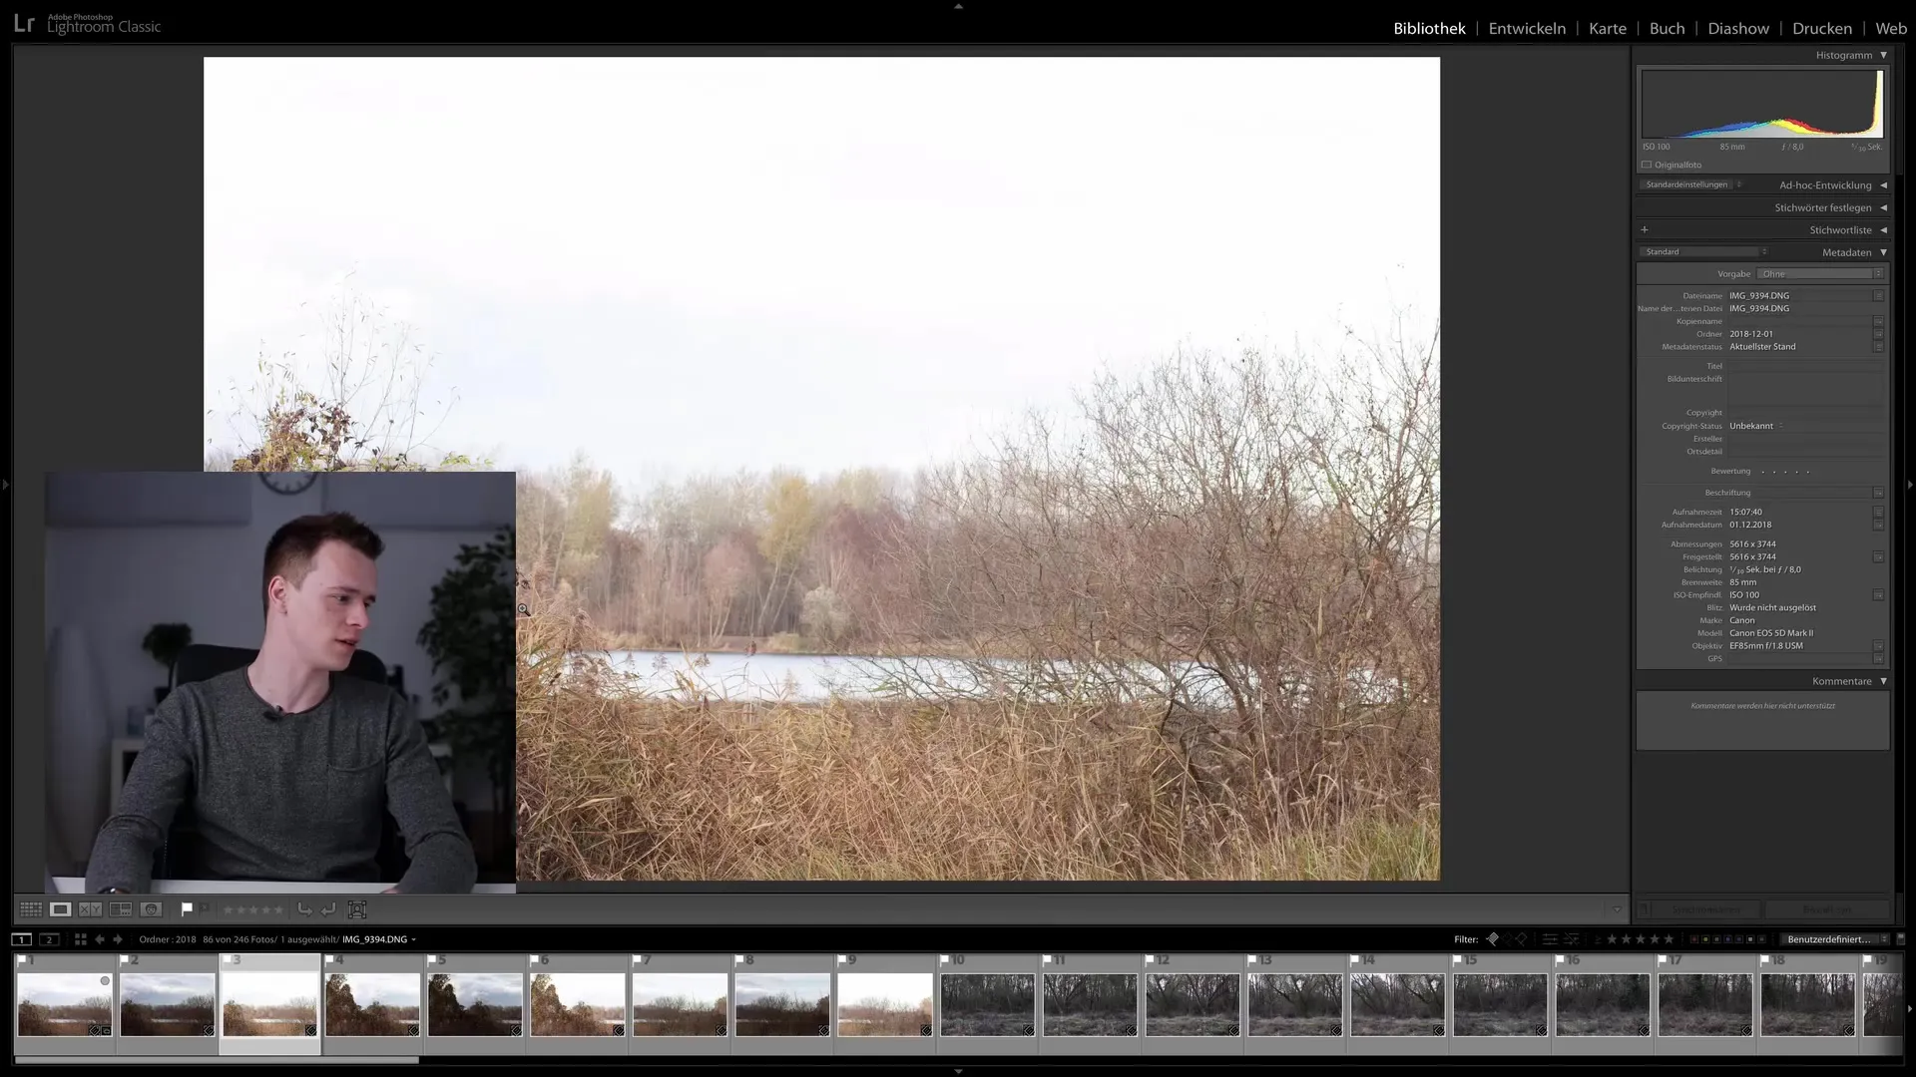Open IMG_9394.DNG source path dropdown
This screenshot has width=1916, height=1077.
click(379, 939)
